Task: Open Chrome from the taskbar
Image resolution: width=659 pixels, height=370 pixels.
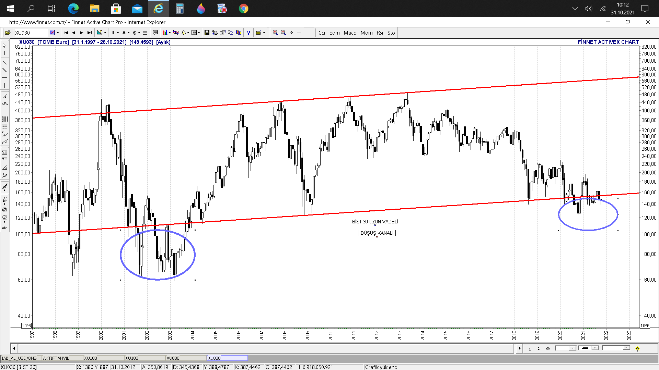Action: (x=243, y=9)
